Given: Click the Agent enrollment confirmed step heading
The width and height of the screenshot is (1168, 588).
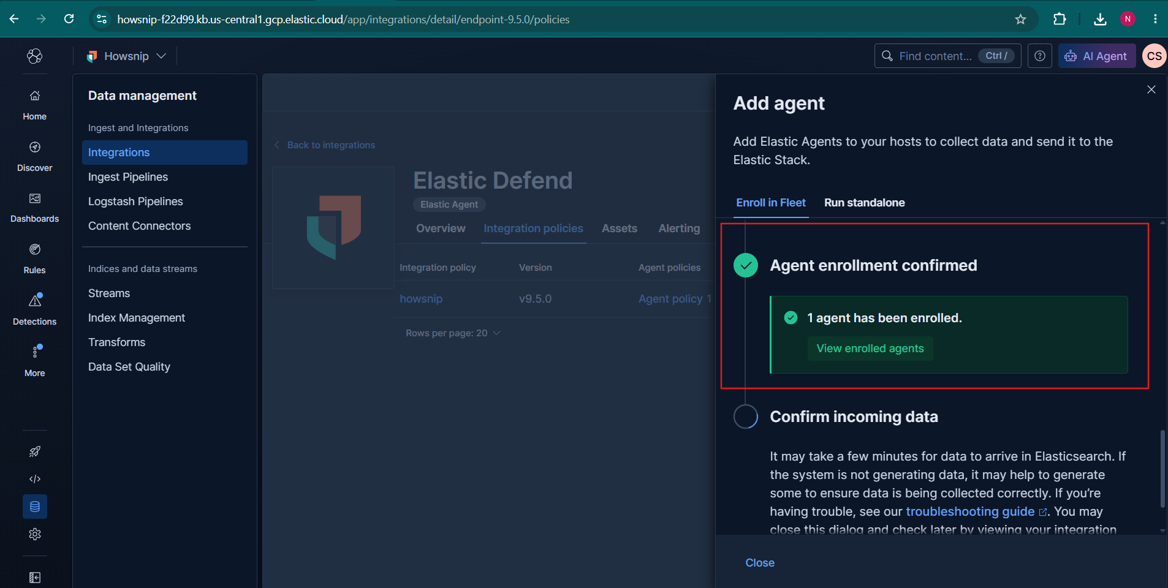Looking at the screenshot, I should coord(873,265).
